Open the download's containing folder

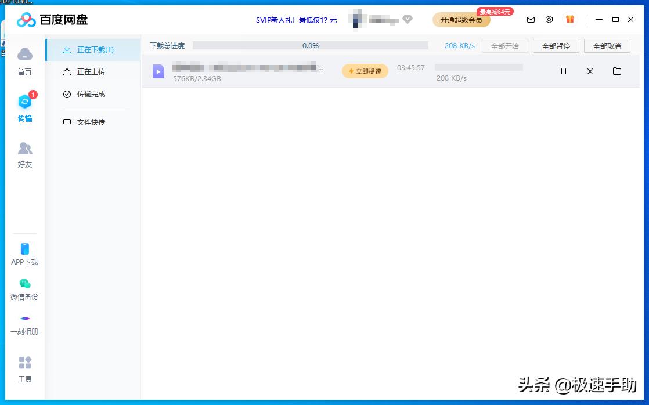616,71
